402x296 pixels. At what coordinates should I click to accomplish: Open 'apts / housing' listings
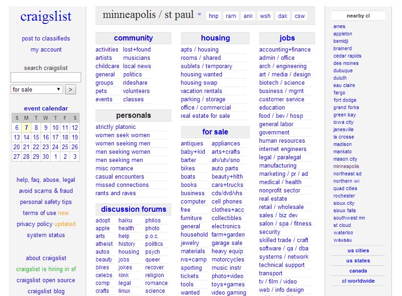(x=200, y=49)
